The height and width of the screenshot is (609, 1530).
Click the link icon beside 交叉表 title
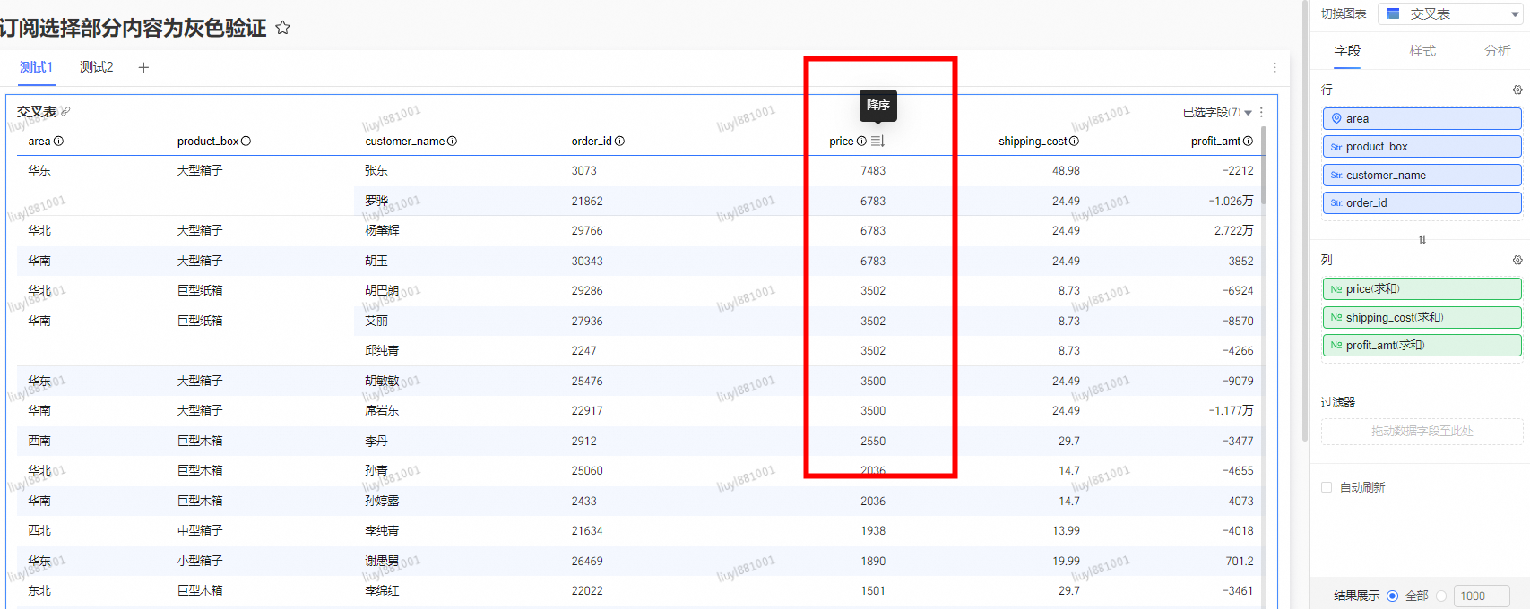[65, 112]
